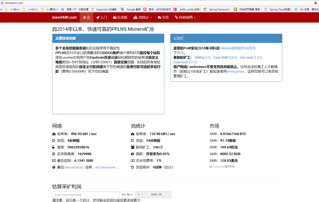Open the SuperJohn 的博客 bookmark
319x202 pixels.
pos(105,9)
